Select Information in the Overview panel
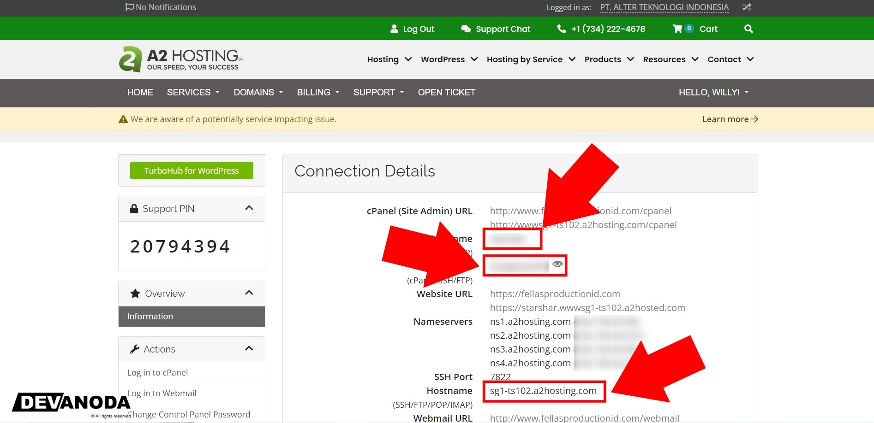The image size is (874, 423). click(192, 317)
